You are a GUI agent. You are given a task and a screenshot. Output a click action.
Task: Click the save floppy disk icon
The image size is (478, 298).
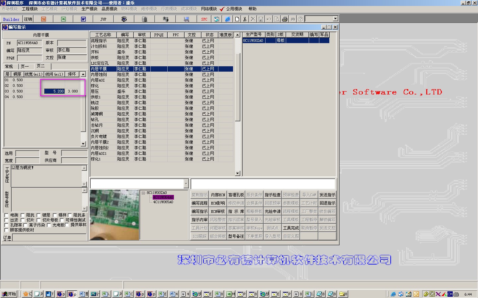261,19
